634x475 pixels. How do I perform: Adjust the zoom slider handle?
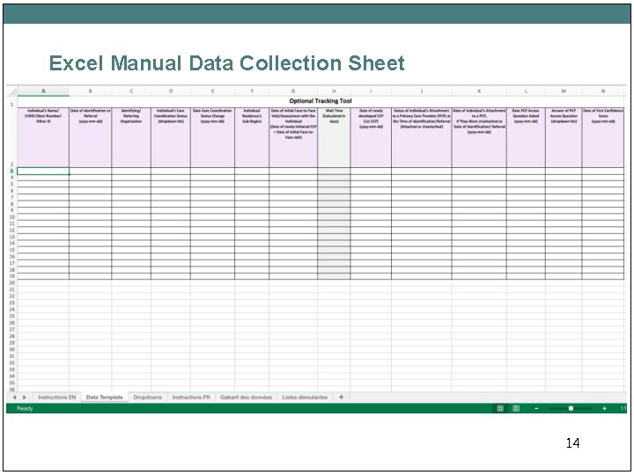pos(571,409)
